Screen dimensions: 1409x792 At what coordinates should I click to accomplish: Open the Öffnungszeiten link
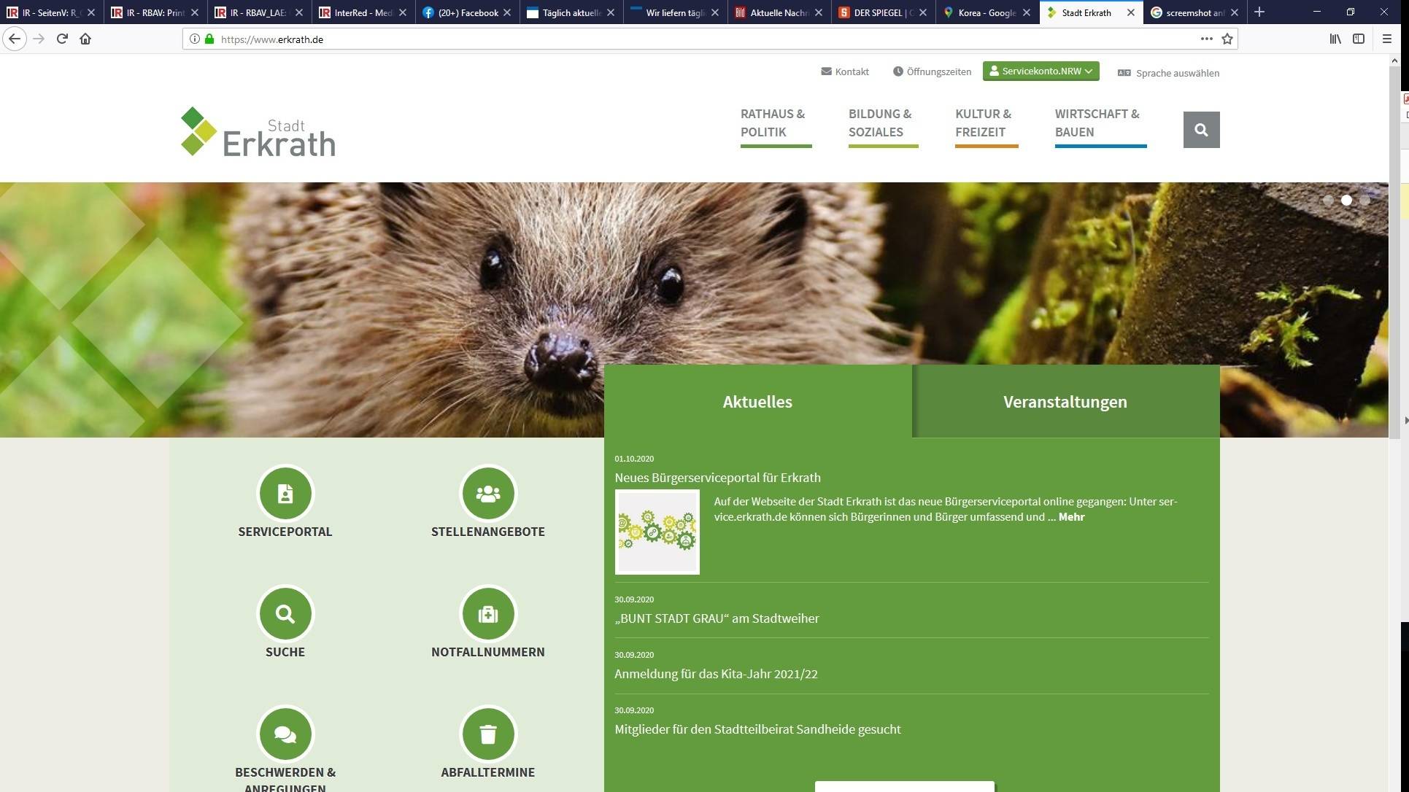pyautogui.click(x=932, y=71)
